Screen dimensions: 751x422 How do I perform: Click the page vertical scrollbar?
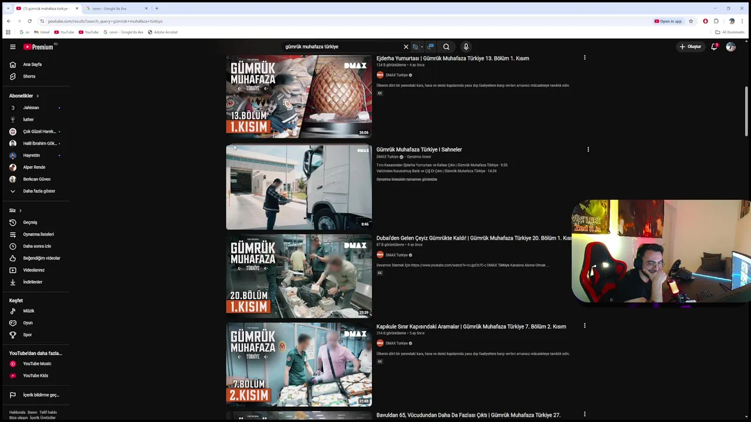coord(747,111)
